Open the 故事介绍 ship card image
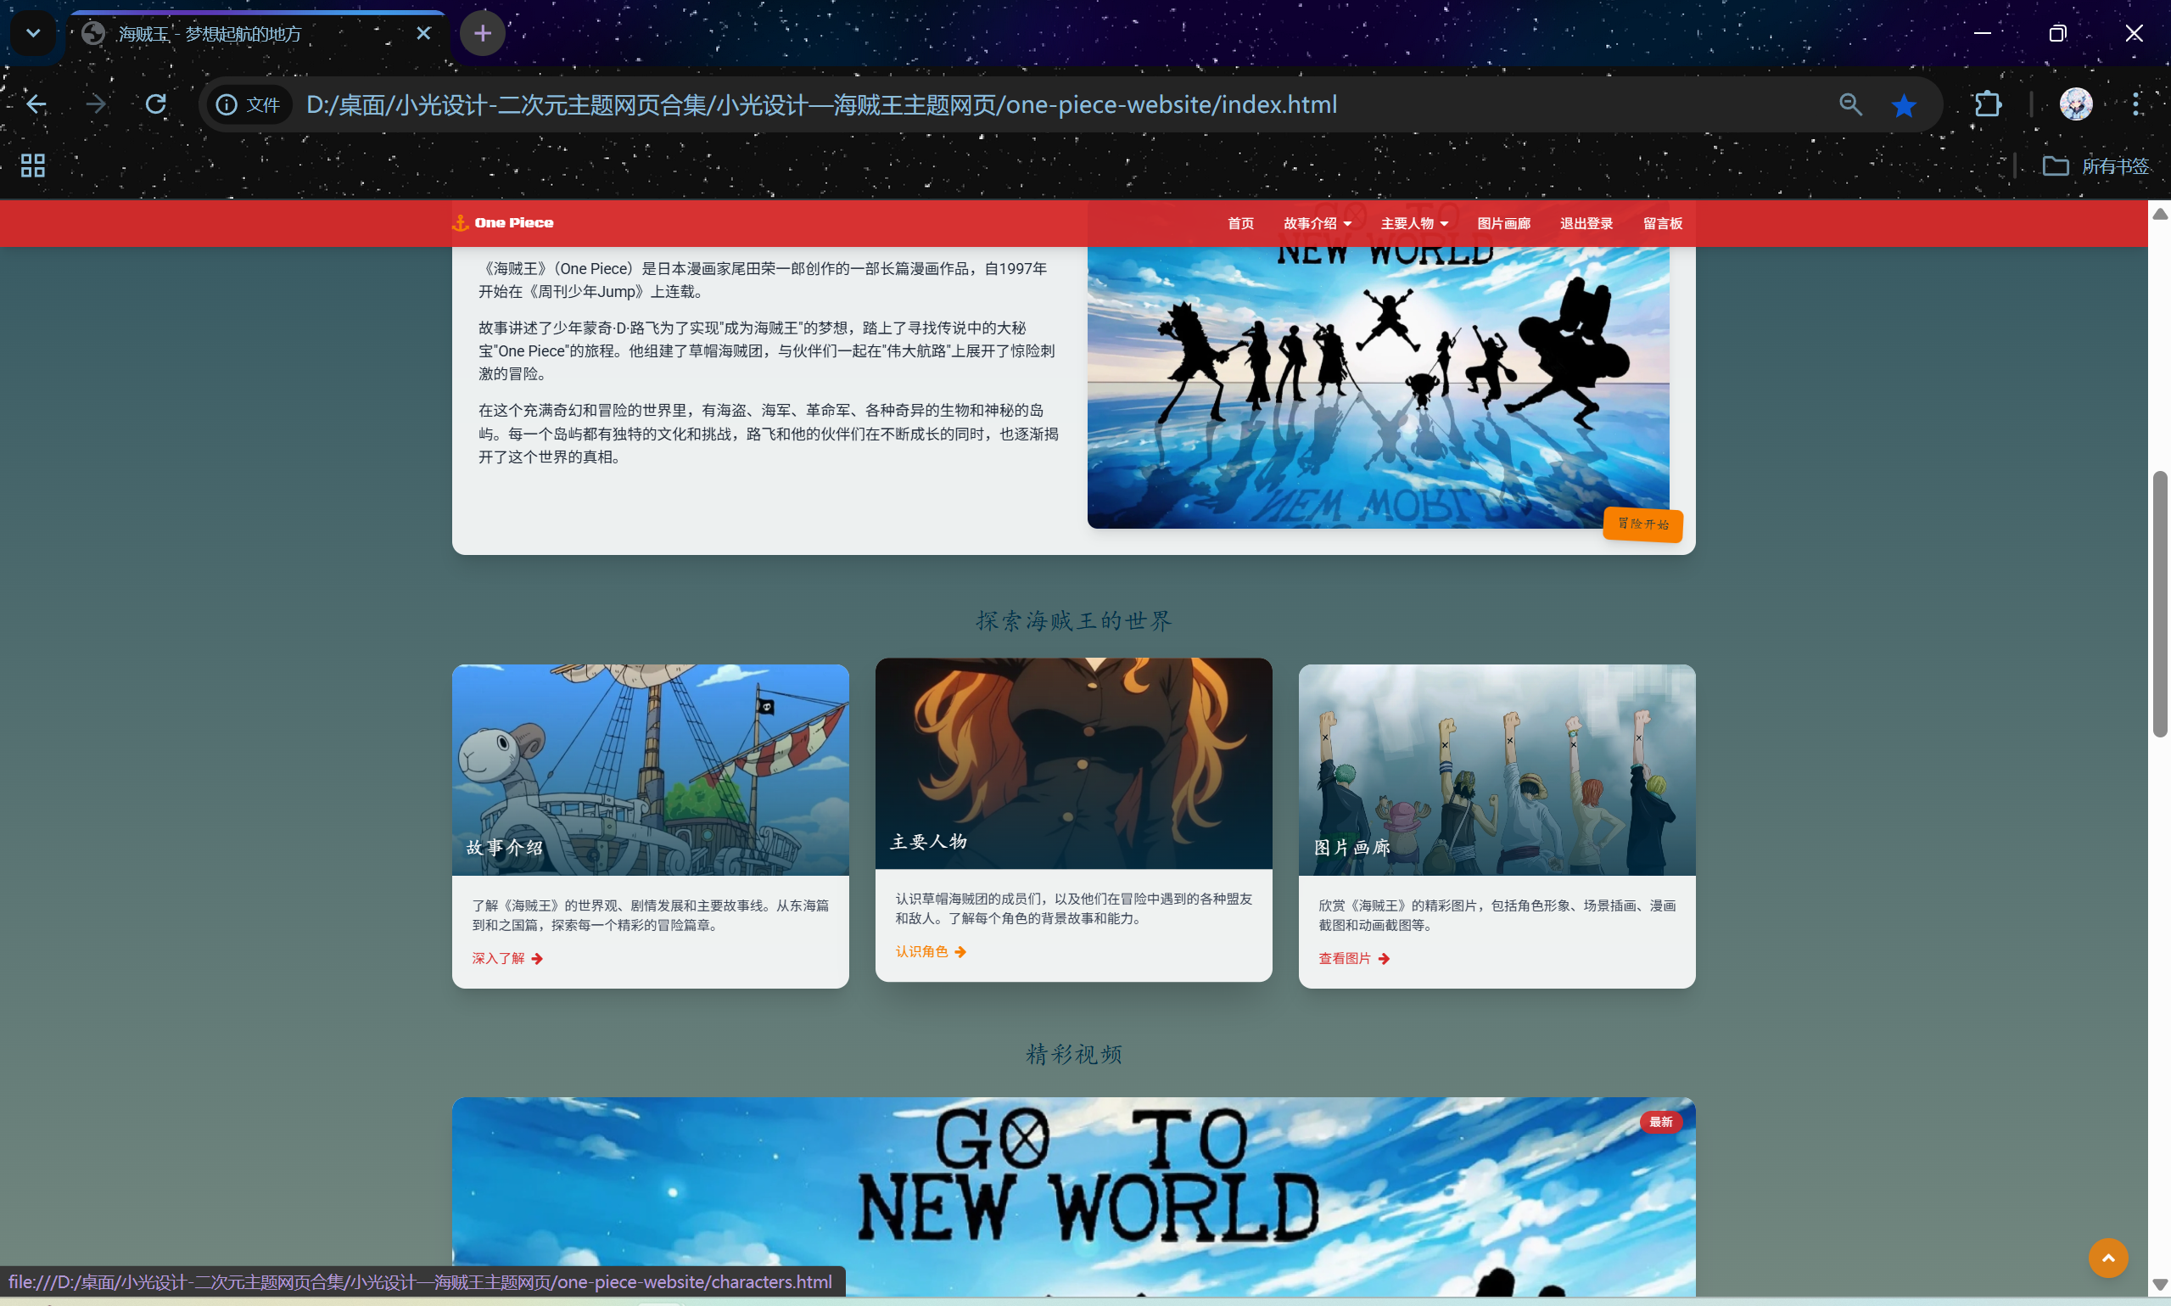The height and width of the screenshot is (1306, 2171). [650, 769]
